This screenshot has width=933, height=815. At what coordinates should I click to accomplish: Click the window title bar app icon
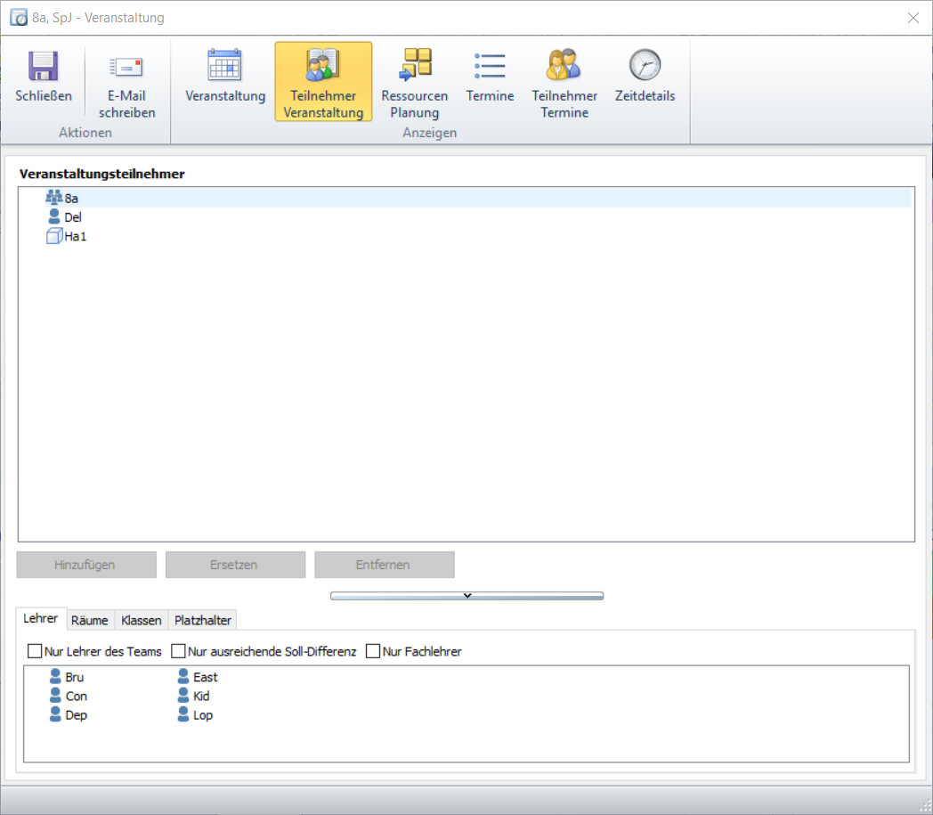coord(19,18)
